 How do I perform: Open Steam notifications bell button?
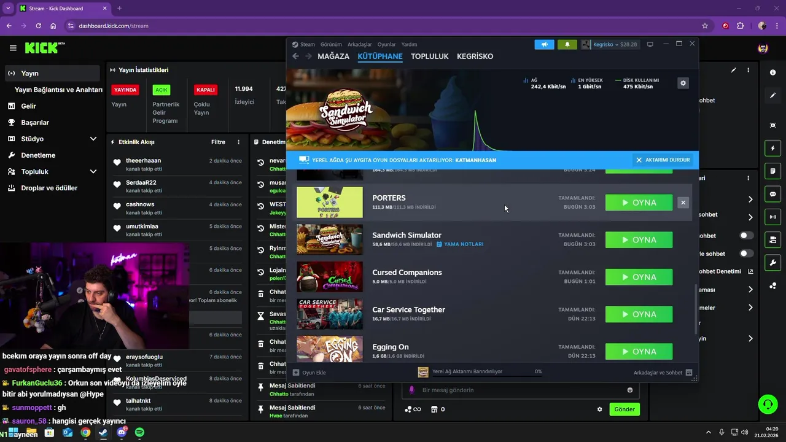tap(567, 44)
